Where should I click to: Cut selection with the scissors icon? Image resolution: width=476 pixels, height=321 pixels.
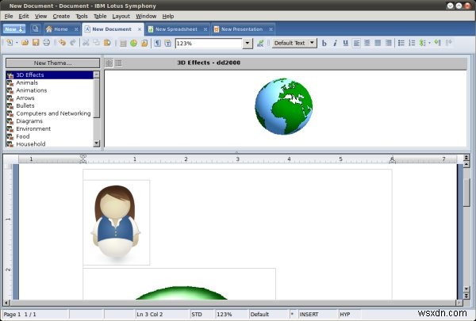pos(86,43)
